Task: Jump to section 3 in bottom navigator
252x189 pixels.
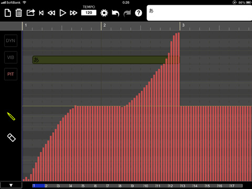Action: point(63,186)
